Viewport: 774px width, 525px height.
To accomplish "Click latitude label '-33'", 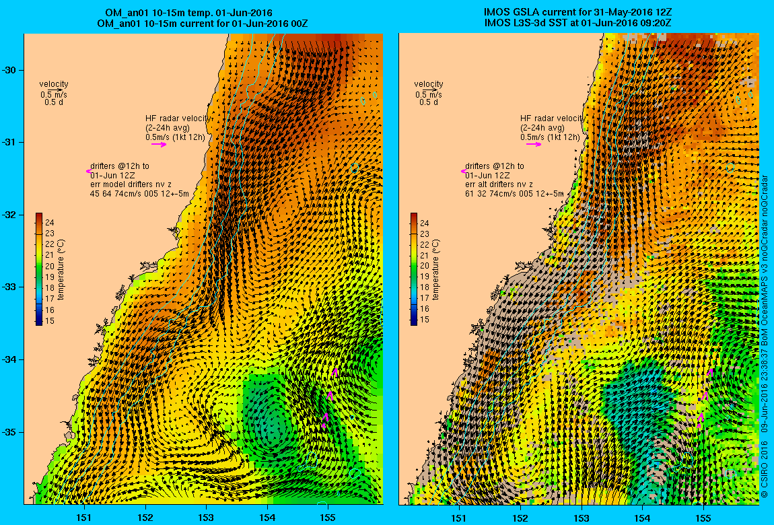I will [x=9, y=287].
